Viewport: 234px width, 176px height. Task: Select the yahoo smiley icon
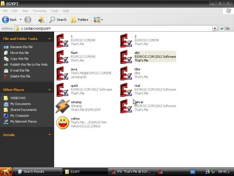pyautogui.click(x=63, y=123)
